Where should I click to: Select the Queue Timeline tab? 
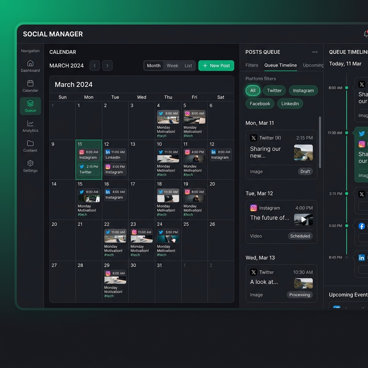[x=280, y=65]
